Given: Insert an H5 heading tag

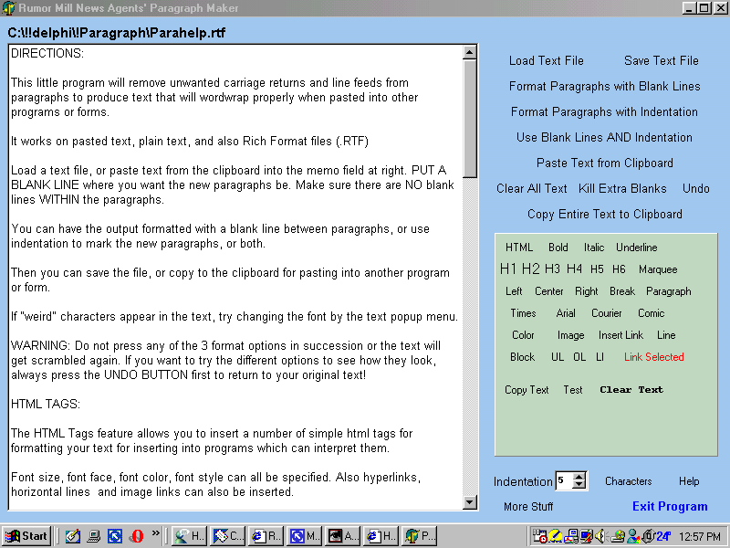Looking at the screenshot, I should 597,269.
